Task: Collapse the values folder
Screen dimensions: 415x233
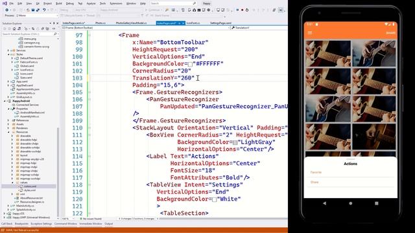Action: coord(12,183)
